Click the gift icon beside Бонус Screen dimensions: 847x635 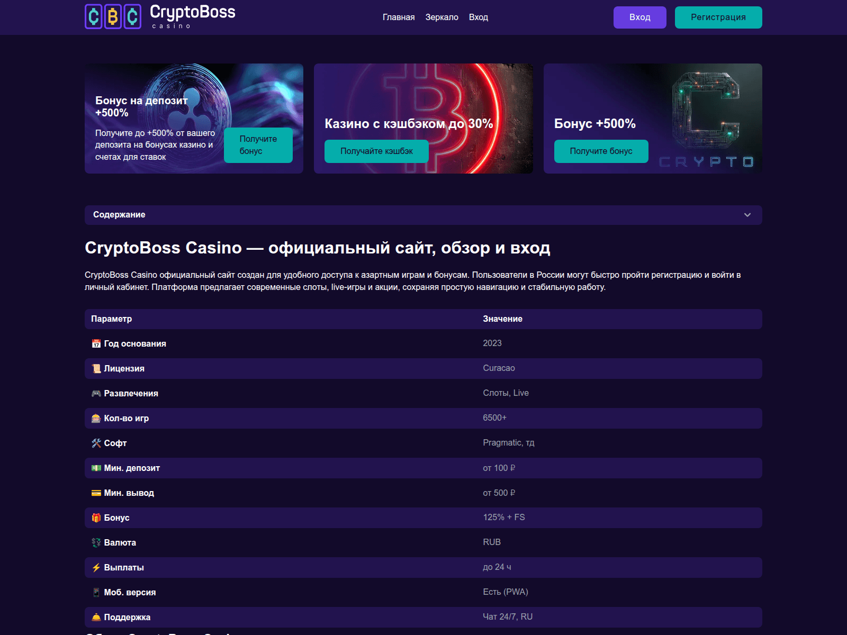point(96,518)
